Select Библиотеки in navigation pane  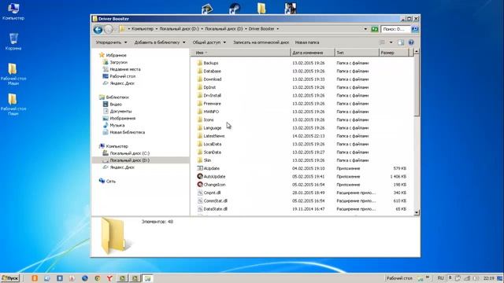(x=117, y=97)
